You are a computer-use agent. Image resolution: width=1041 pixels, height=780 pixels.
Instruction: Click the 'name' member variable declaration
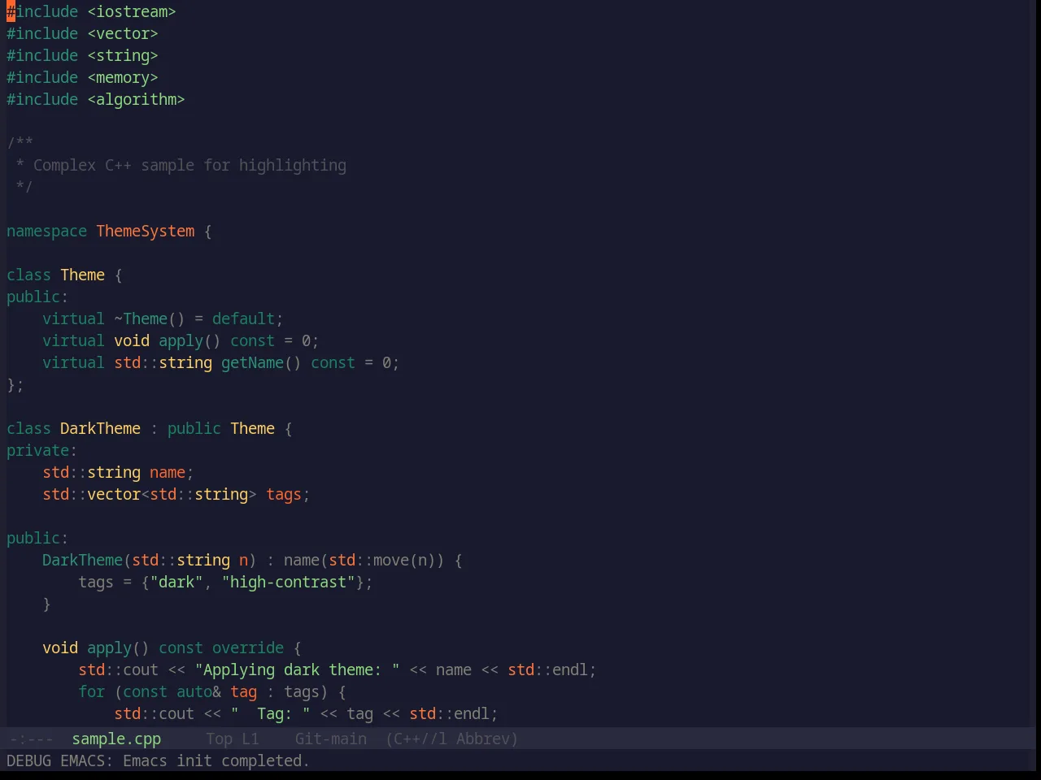168,472
